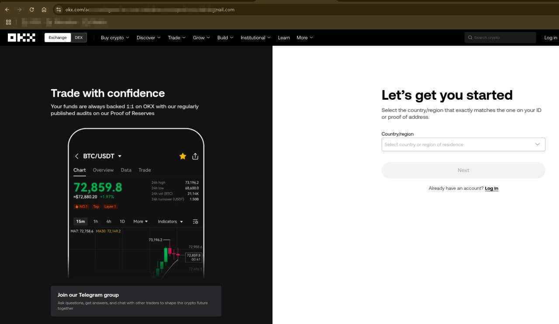Expand the Build menu
The width and height of the screenshot is (559, 324).
point(225,38)
